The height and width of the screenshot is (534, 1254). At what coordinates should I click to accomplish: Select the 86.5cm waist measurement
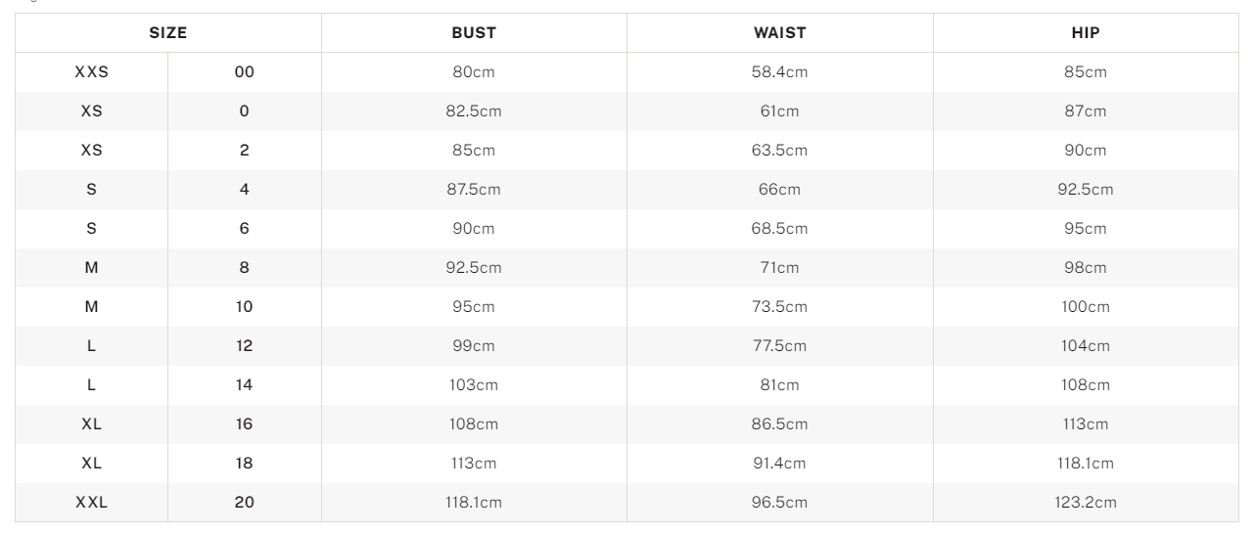click(779, 424)
